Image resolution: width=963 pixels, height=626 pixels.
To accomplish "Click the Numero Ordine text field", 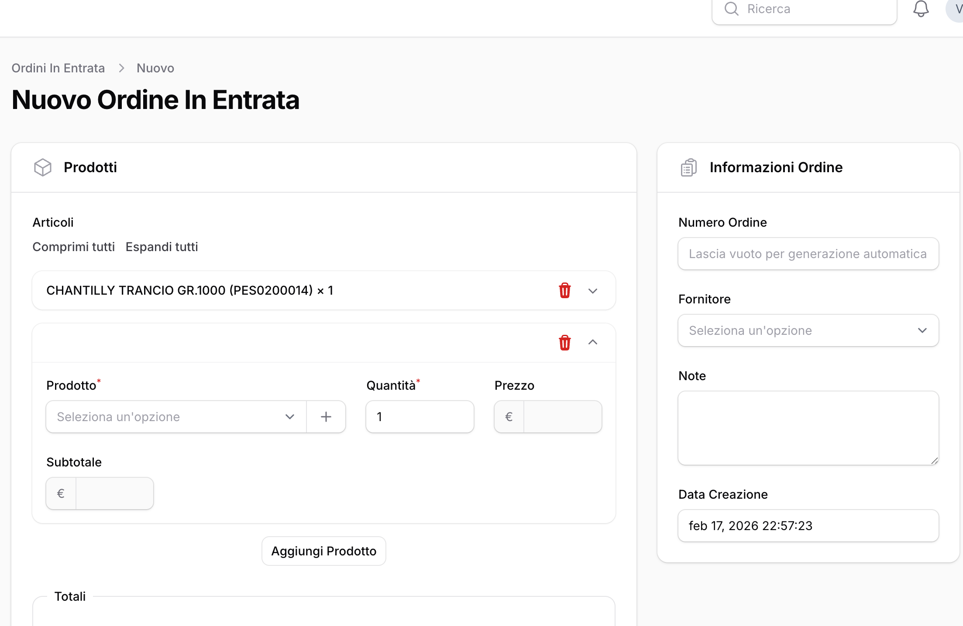I will click(x=808, y=254).
